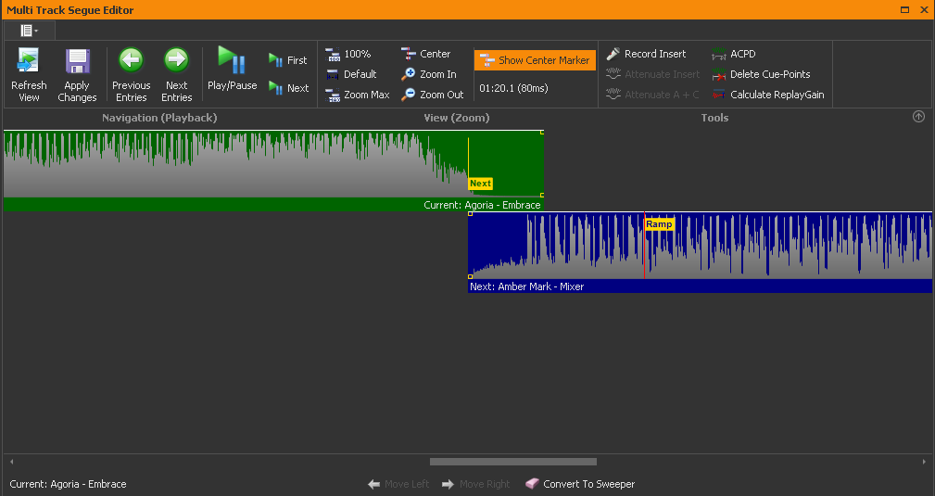Start Record Insert with the microphone icon

pyautogui.click(x=647, y=54)
